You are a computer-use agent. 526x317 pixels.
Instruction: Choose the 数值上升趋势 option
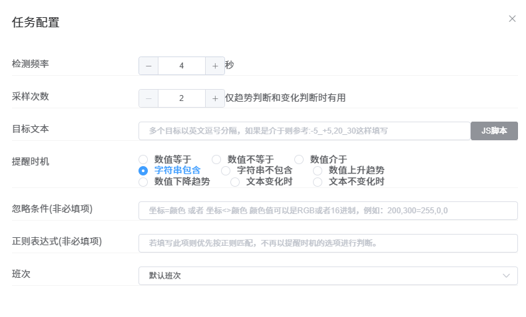[x=318, y=171]
